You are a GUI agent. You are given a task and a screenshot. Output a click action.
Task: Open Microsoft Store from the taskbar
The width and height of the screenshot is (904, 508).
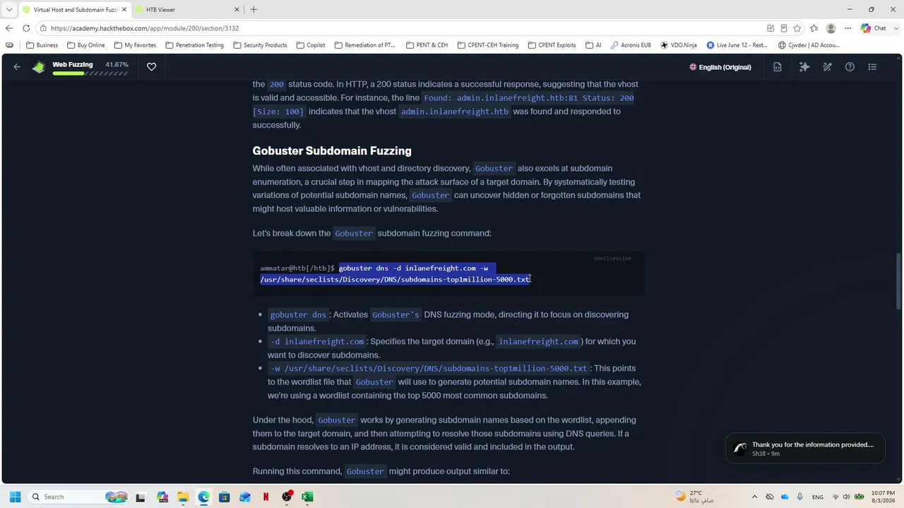(225, 497)
